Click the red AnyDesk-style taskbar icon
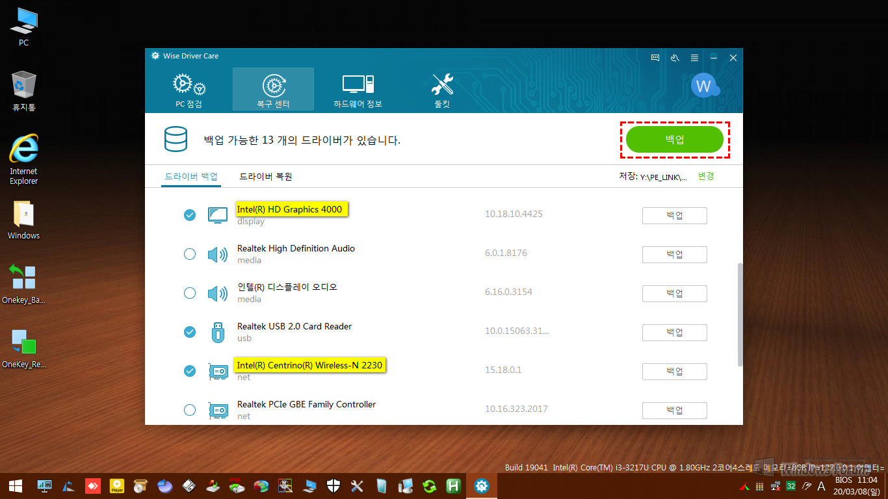Viewport: 888px width, 499px height. pyautogui.click(x=93, y=486)
